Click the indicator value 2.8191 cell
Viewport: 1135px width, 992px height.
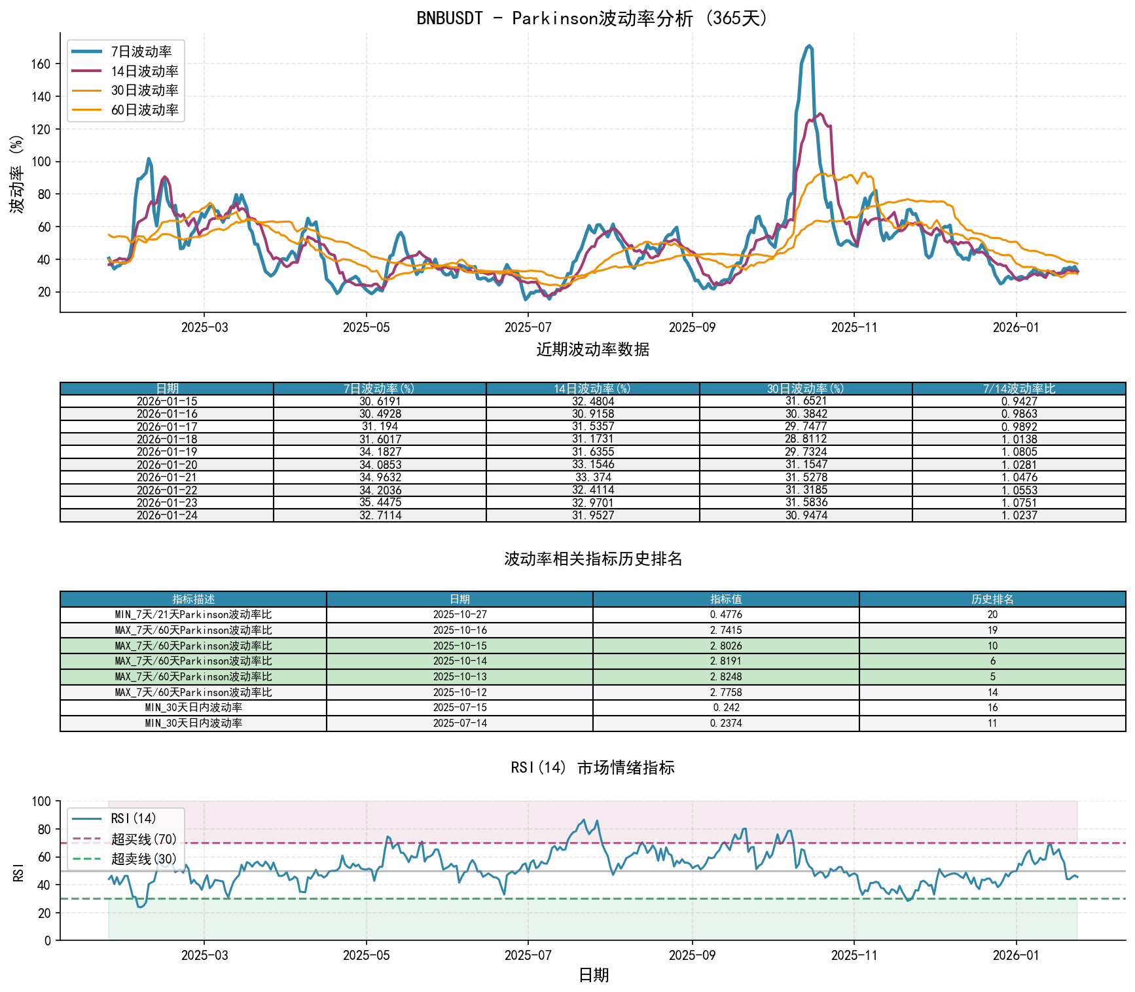coord(725,661)
